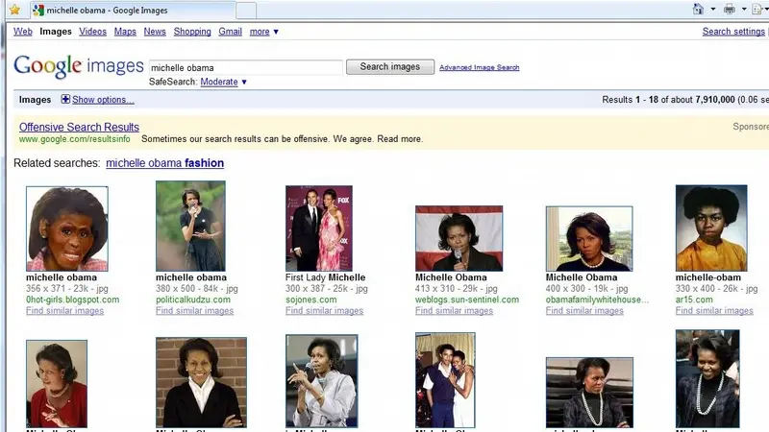The width and height of the screenshot is (769, 432).
Task: Click the printer icon in toolbar
Action: click(x=730, y=9)
